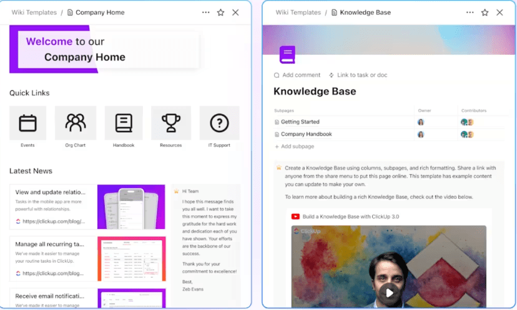The width and height of the screenshot is (517, 310).
Task: Star the Knowledge Base doc
Action: 485,12
